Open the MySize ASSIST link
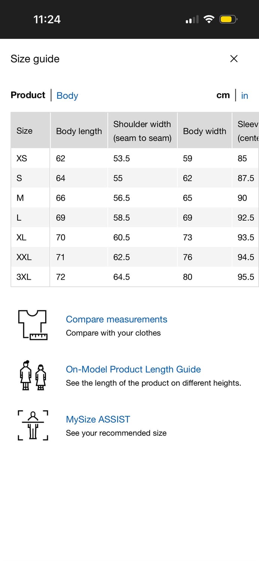 coord(98,419)
